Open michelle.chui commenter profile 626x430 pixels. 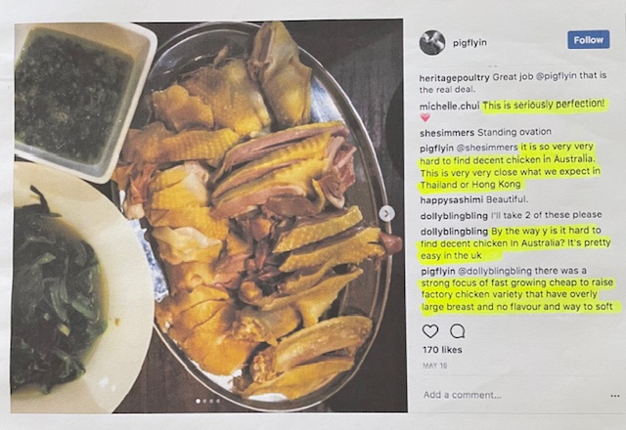pyautogui.click(x=450, y=107)
